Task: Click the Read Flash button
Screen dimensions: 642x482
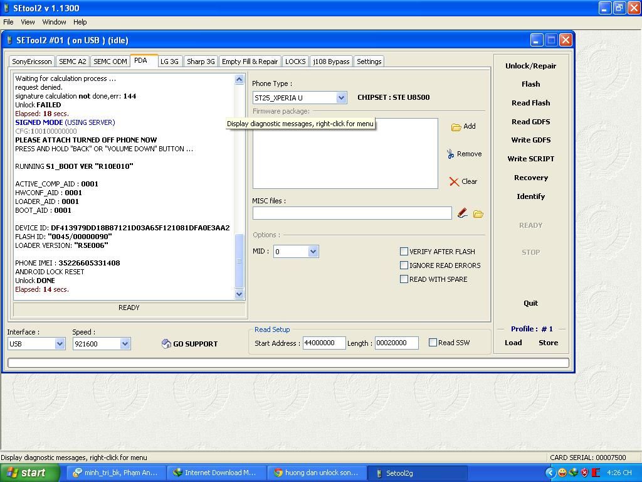Action: 530,103
